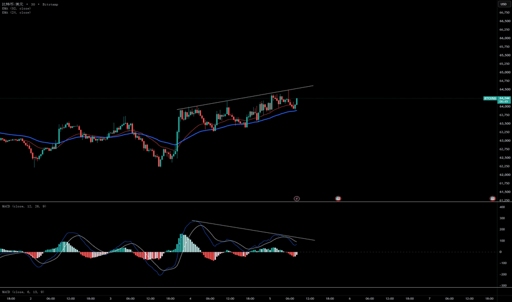Click date label 3 on time axis
The height and width of the screenshot is (302, 512).
tap(110, 298)
